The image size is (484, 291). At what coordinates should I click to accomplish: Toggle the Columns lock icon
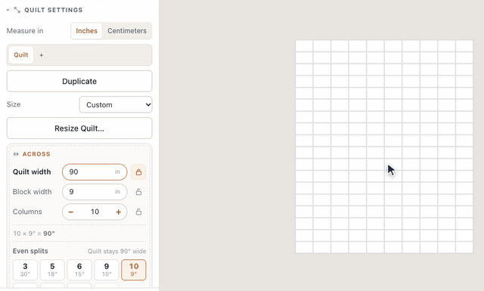click(x=138, y=212)
